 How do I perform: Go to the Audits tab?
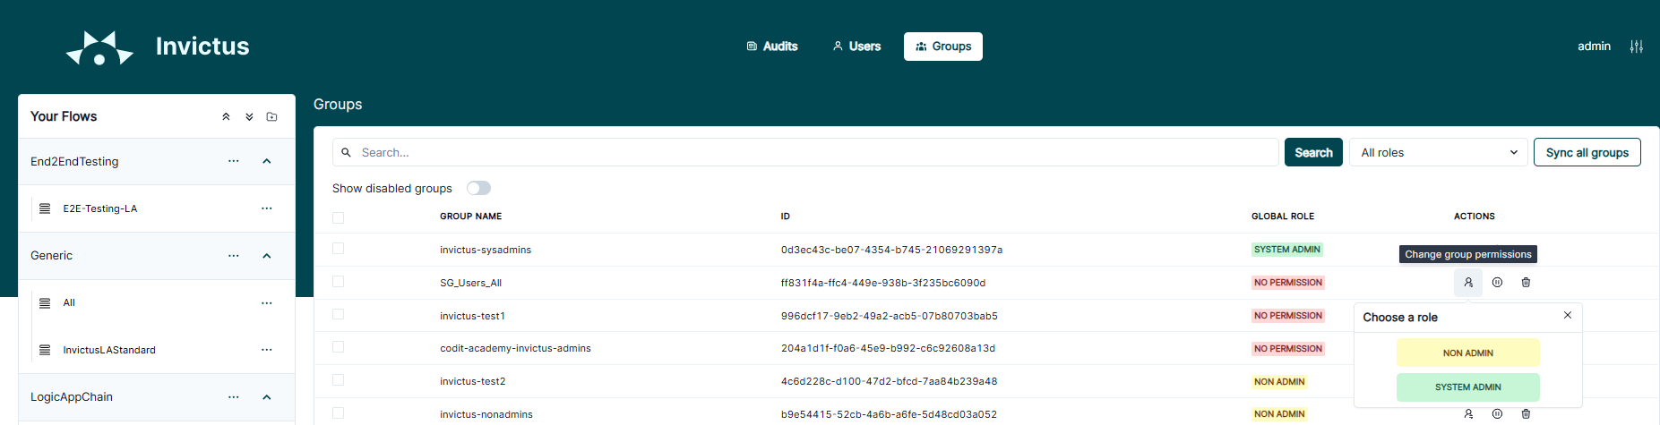point(772,47)
